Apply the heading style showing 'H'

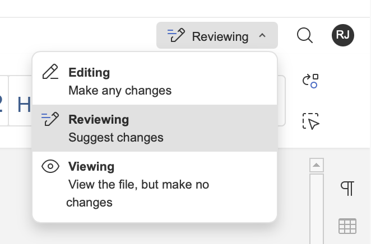[x=24, y=105]
